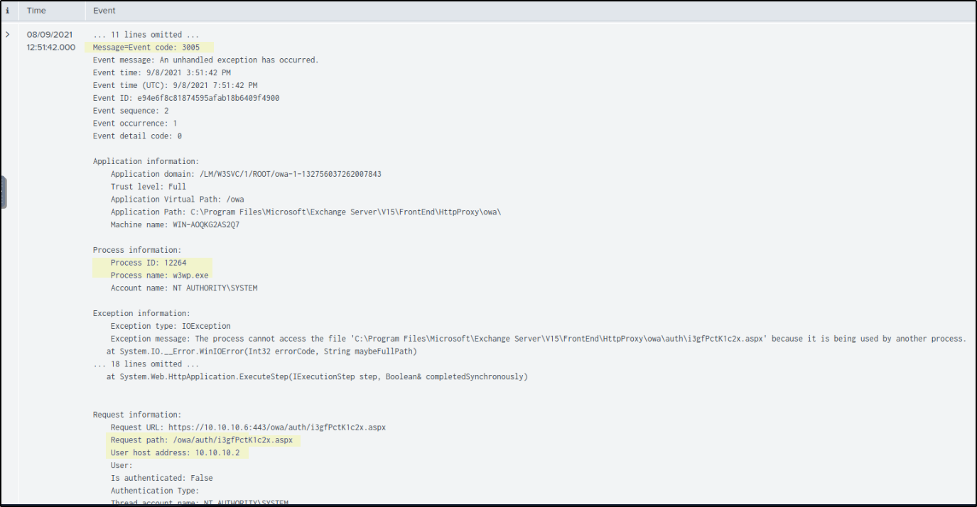Click the Event column header
The image size is (977, 507).
pyautogui.click(x=104, y=11)
